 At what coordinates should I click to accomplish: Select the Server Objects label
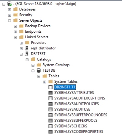coord(31,20)
